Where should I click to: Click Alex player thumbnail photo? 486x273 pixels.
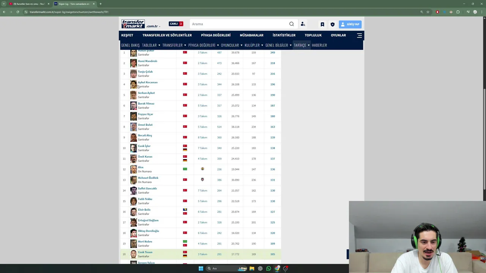pyautogui.click(x=133, y=169)
